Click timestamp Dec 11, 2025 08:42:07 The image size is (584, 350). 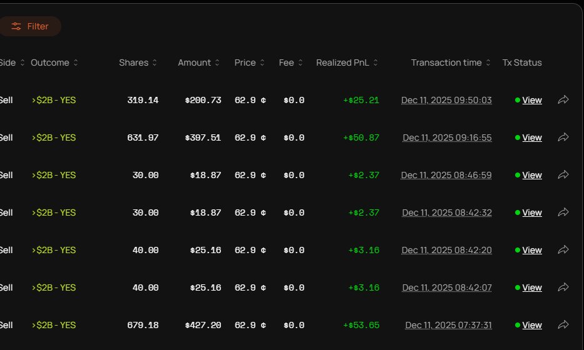pos(447,288)
